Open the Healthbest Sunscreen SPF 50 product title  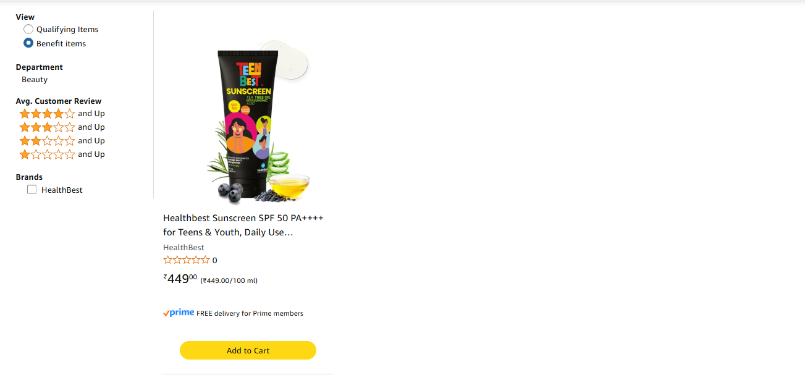(243, 225)
